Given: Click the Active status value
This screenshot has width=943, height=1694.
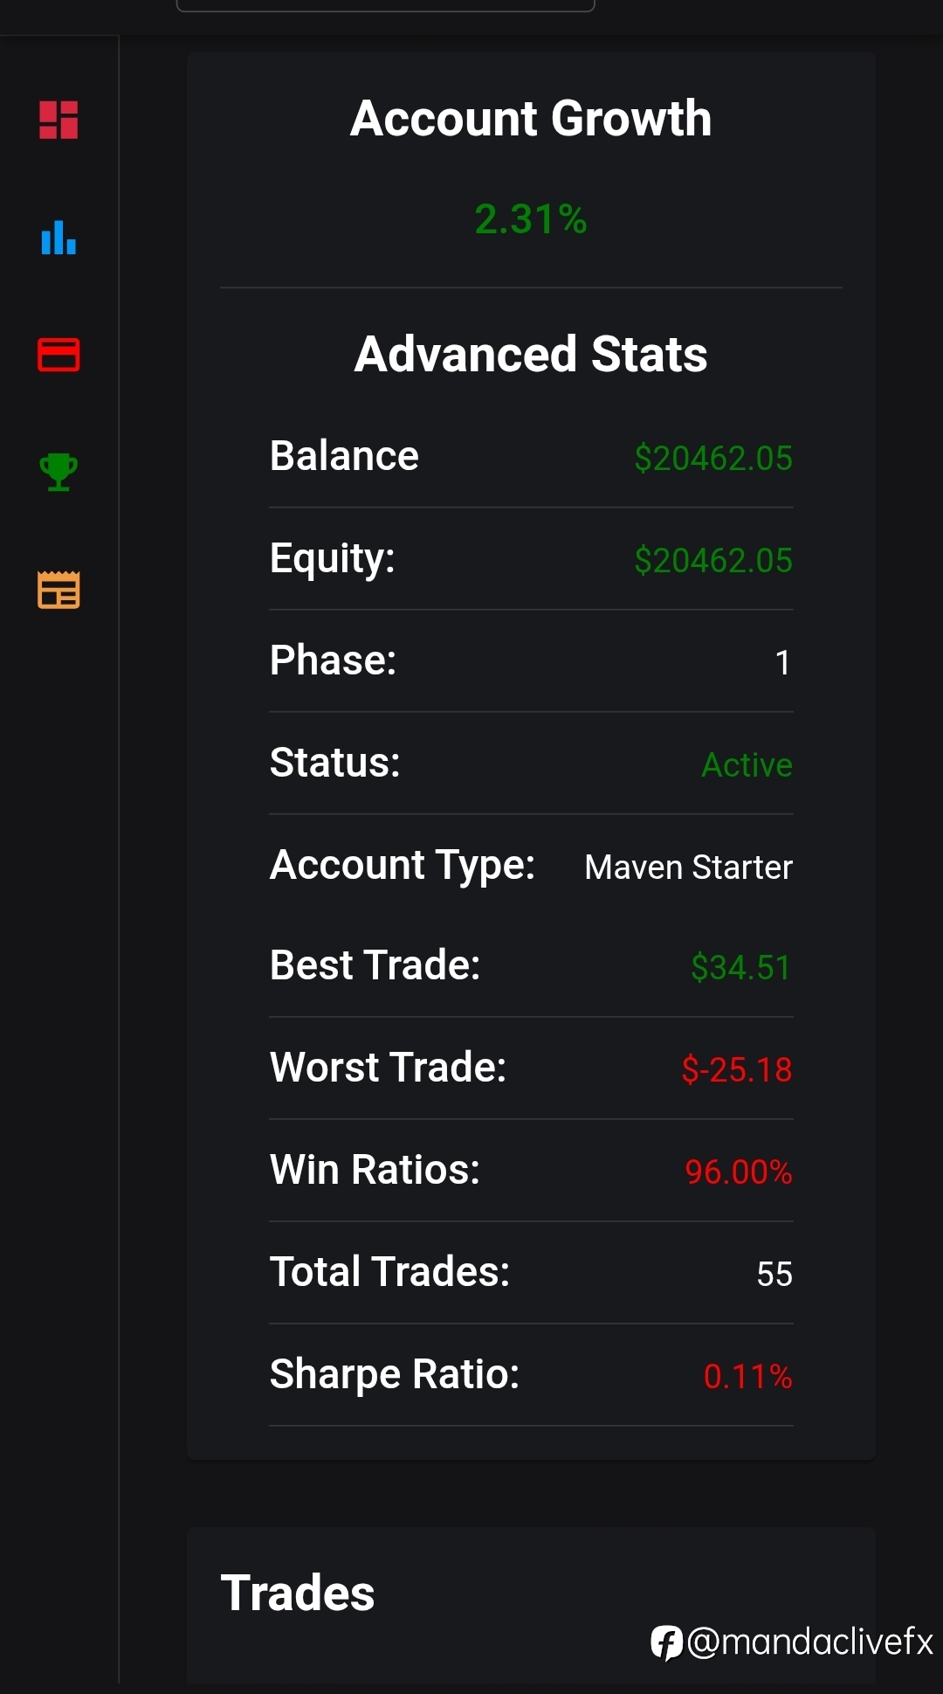Looking at the screenshot, I should (747, 764).
